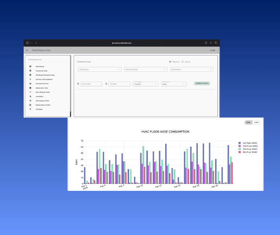Image resolution: width=280 pixels, height=235 pixels.
Task: Click the 1st Floor HVAC legend swatch
Action: pyautogui.click(x=239, y=143)
